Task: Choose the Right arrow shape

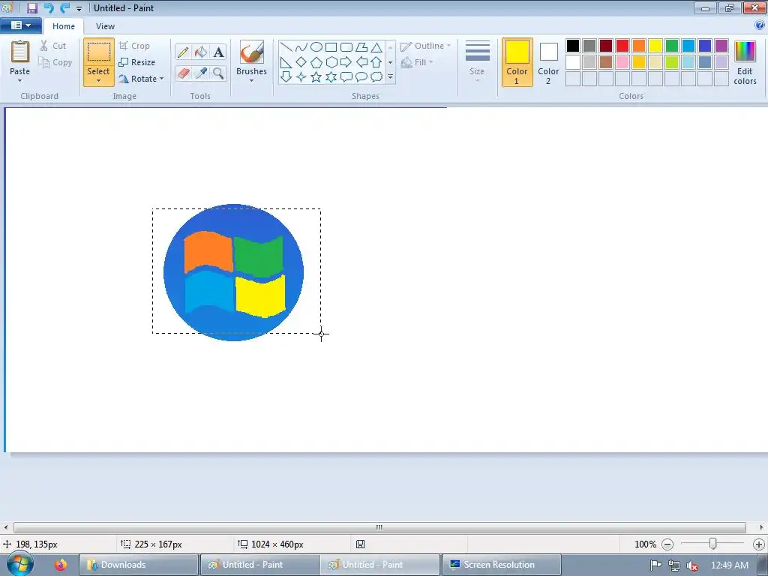Action: [x=346, y=62]
